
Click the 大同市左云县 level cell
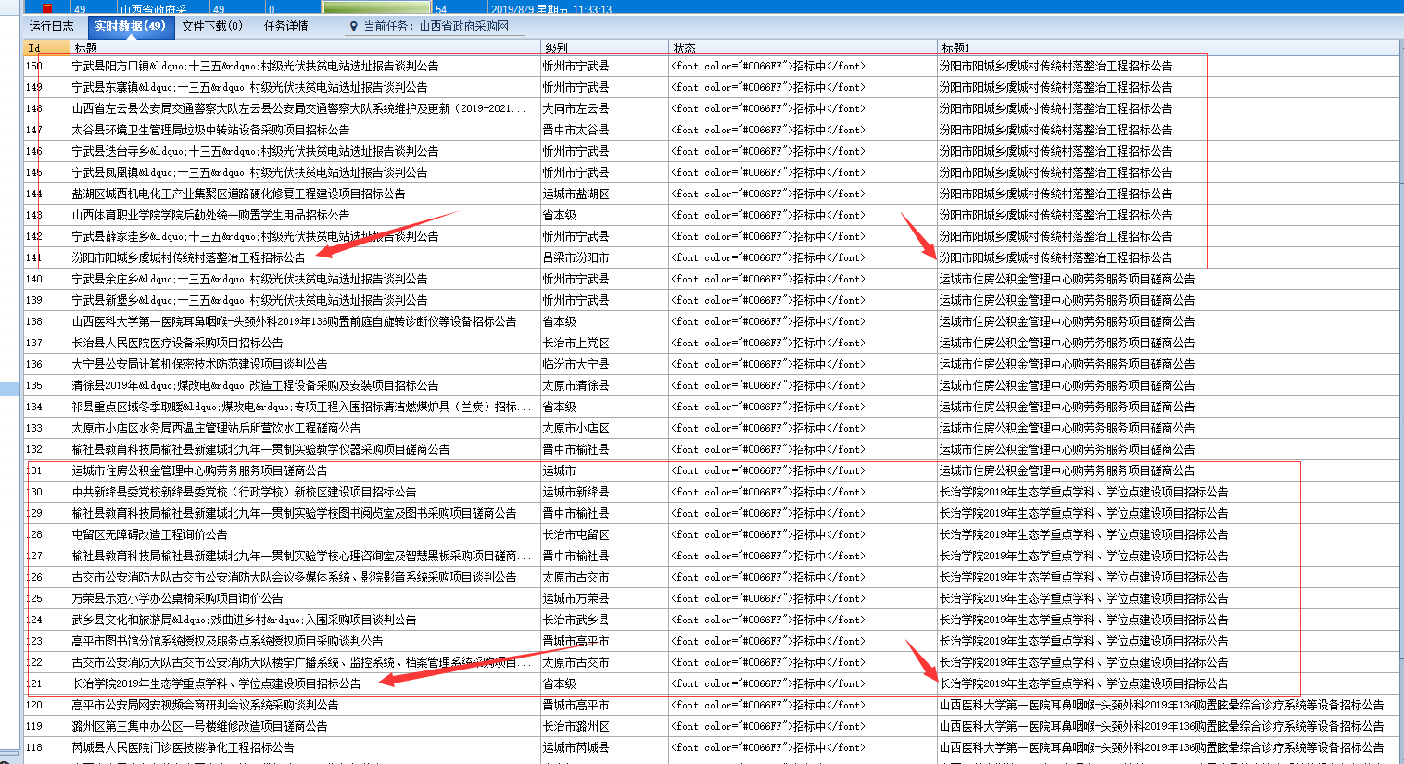(x=605, y=108)
